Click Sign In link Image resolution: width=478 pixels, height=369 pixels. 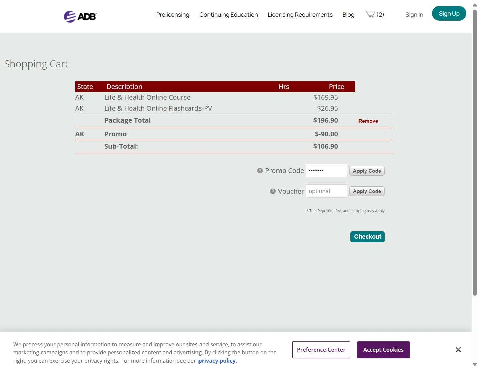(x=414, y=15)
